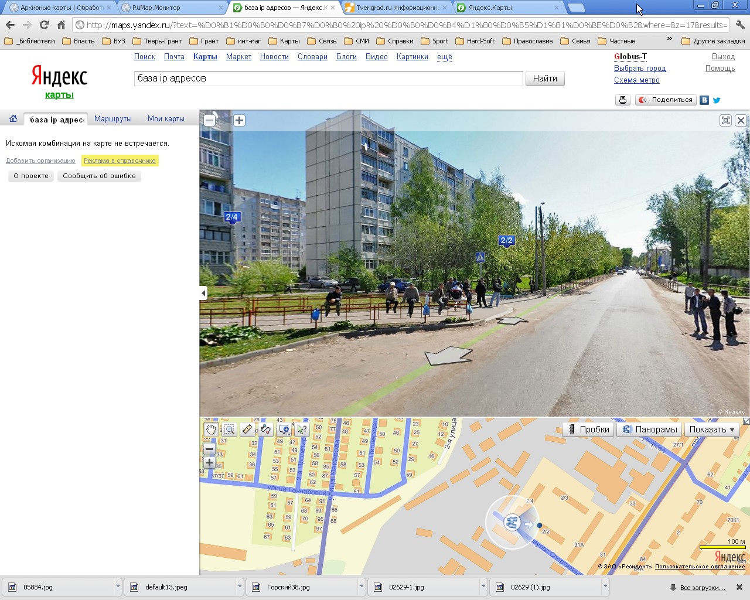This screenshot has width=750, height=600.
Task: Click the О проекте button
Action: click(x=31, y=176)
